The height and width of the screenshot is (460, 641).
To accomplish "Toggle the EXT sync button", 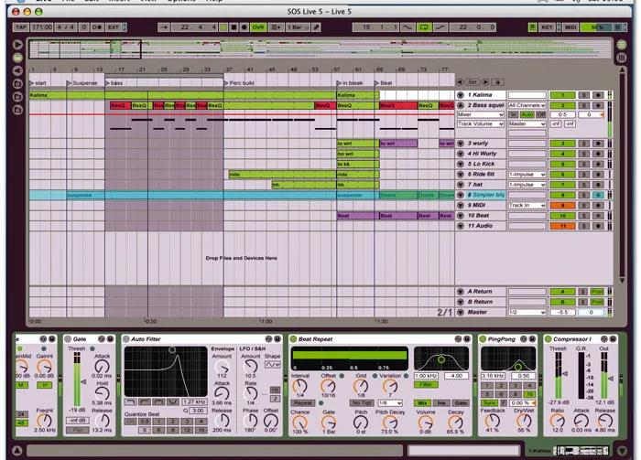I will (x=114, y=27).
